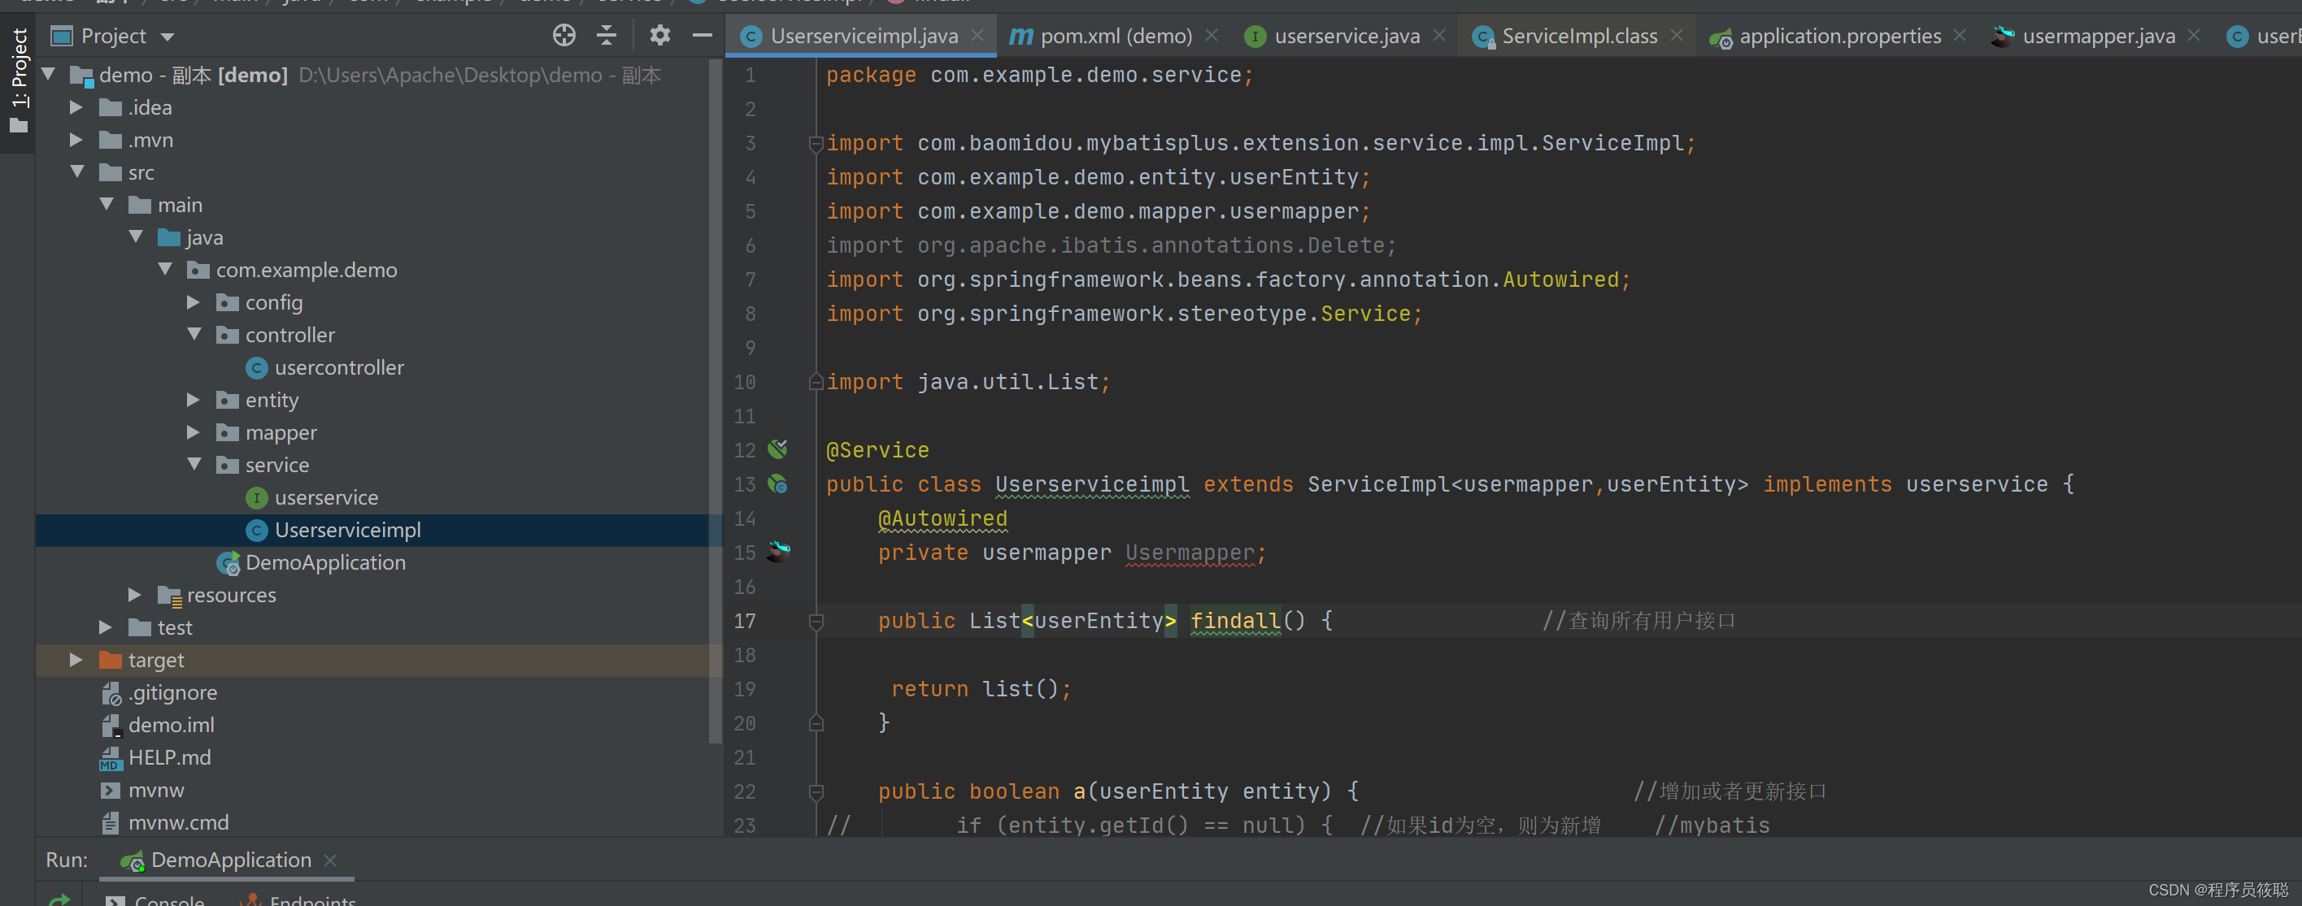The image size is (2302, 906).
Task: Click the rerun icon in Run panel
Action: [x=59, y=899]
